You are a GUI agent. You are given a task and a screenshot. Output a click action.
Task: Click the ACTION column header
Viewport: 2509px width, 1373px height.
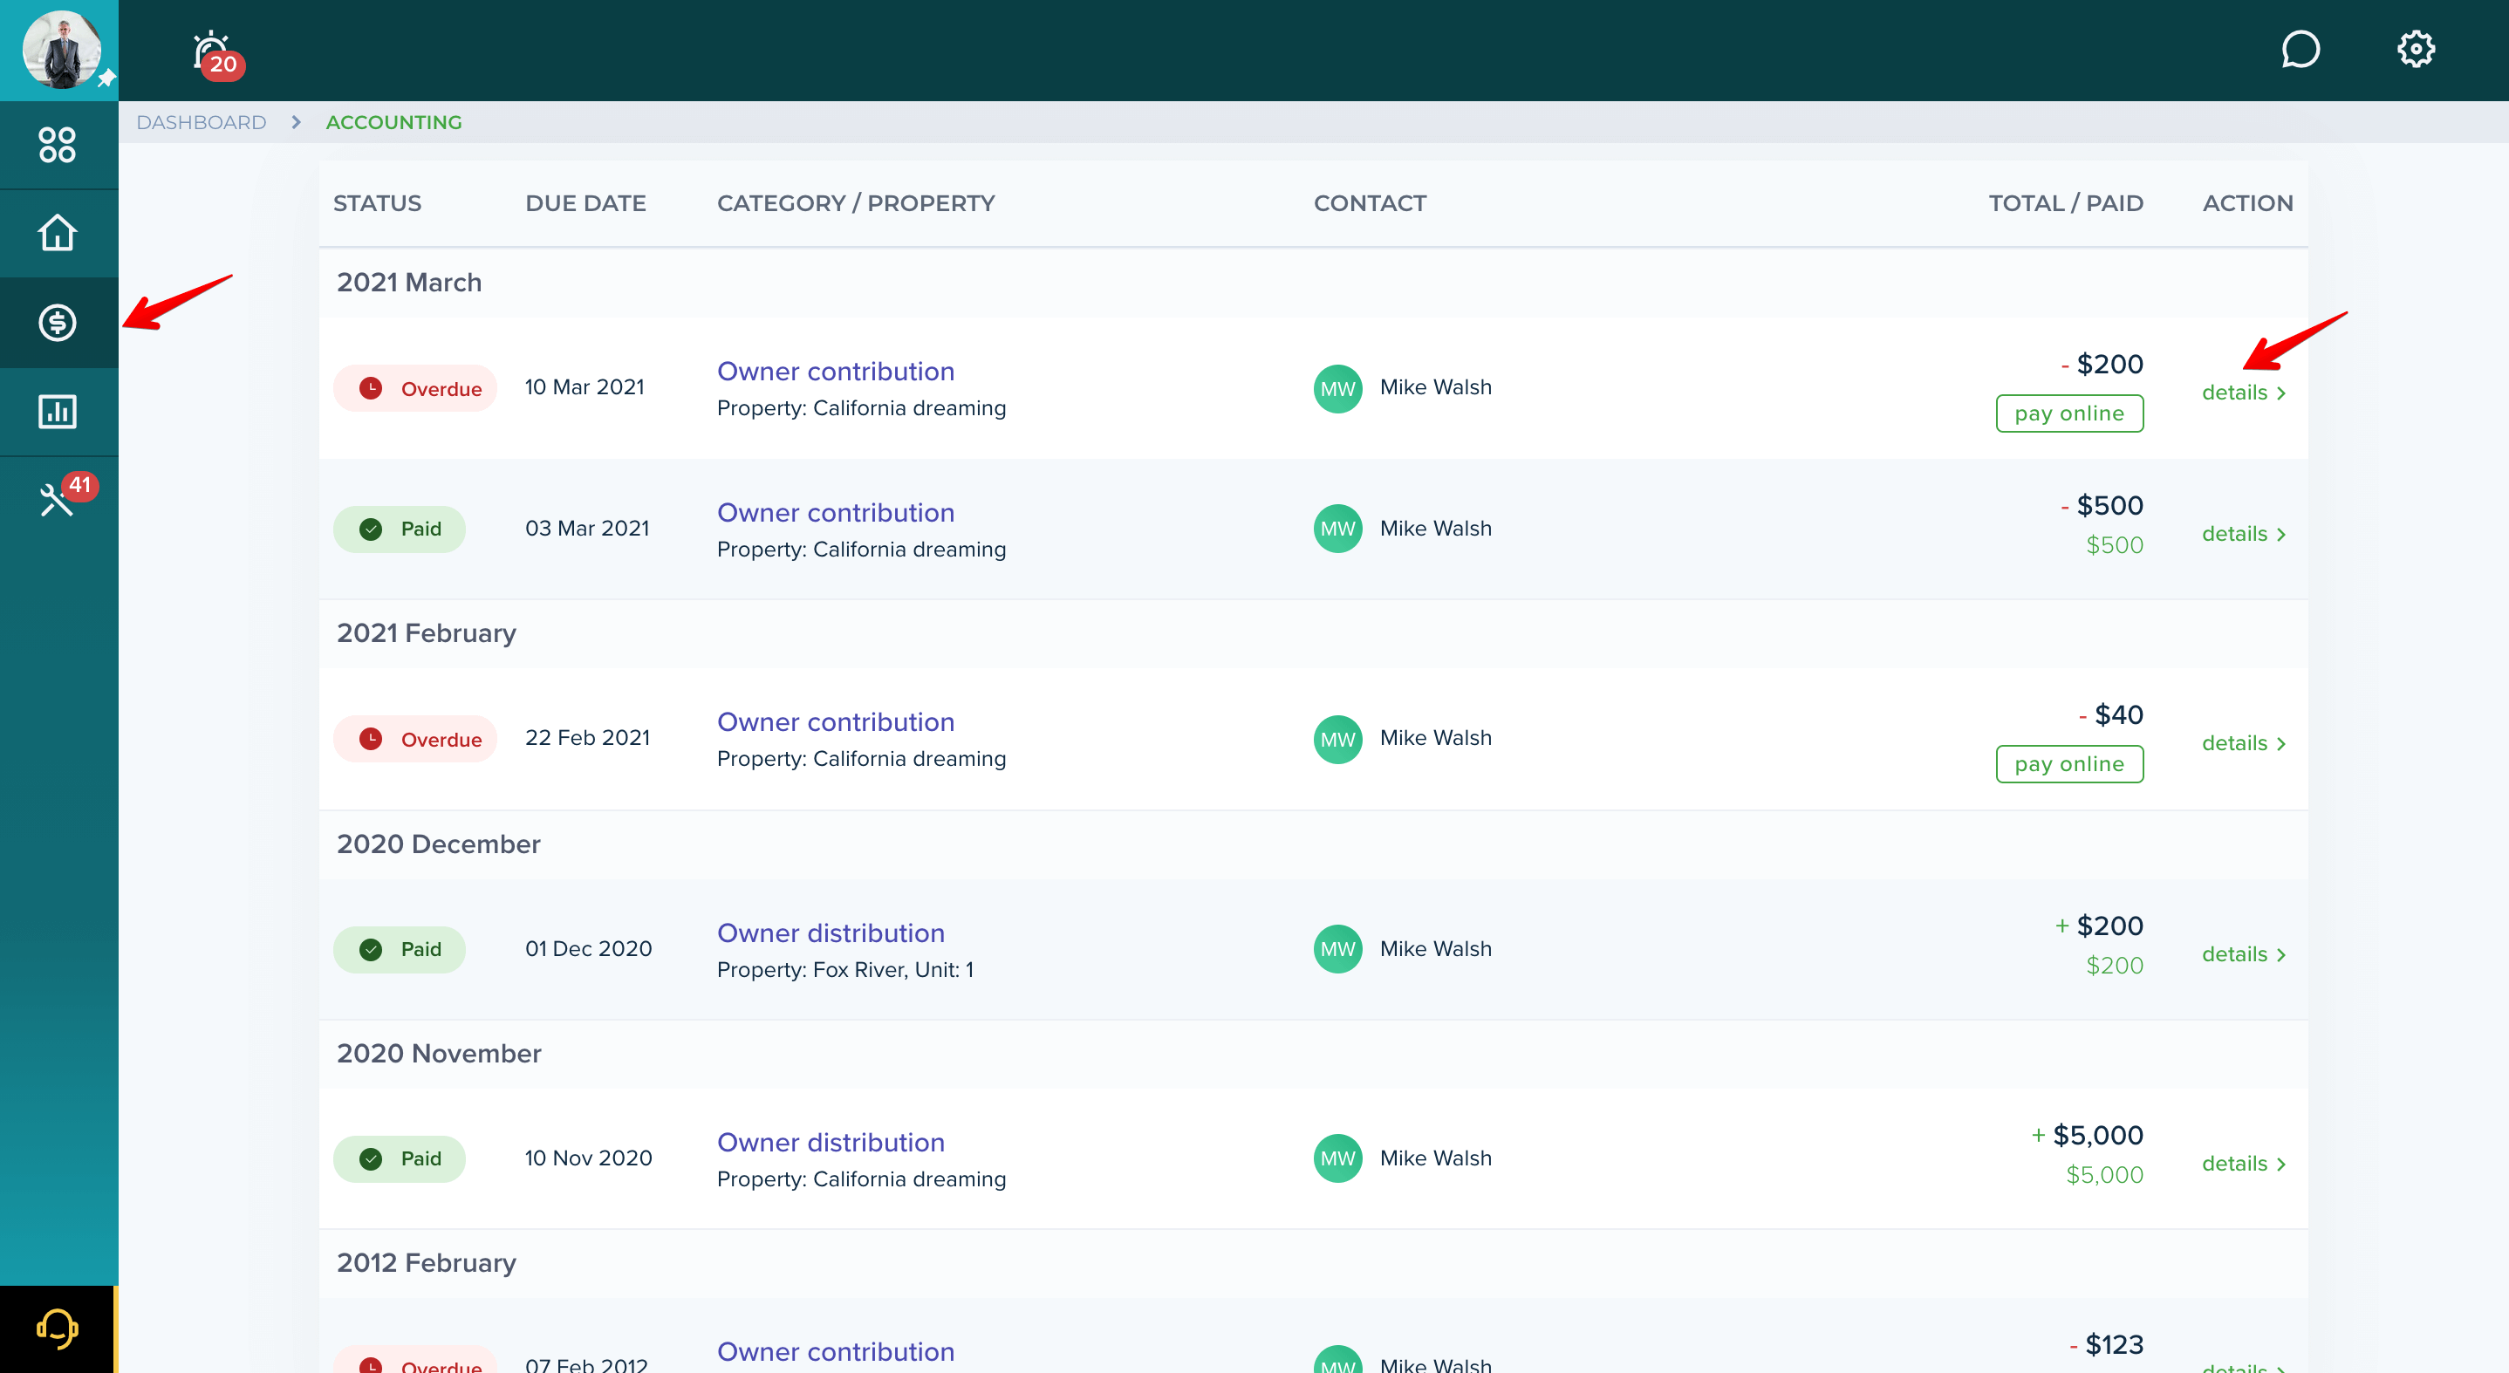click(2247, 202)
